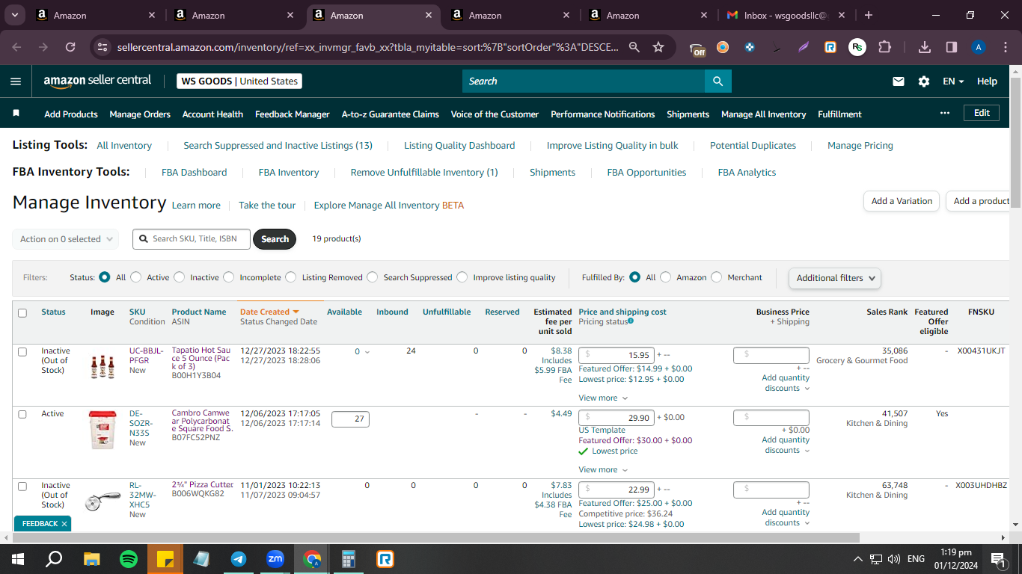1022x574 pixels.
Task: Click the bookmark flag icon before Add Products
Action: pyautogui.click(x=16, y=114)
